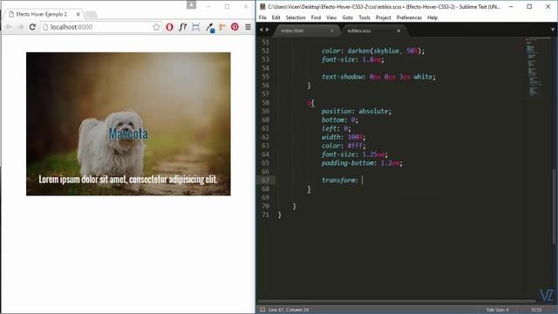Toggle side bar icon in status bar

tap(262, 310)
